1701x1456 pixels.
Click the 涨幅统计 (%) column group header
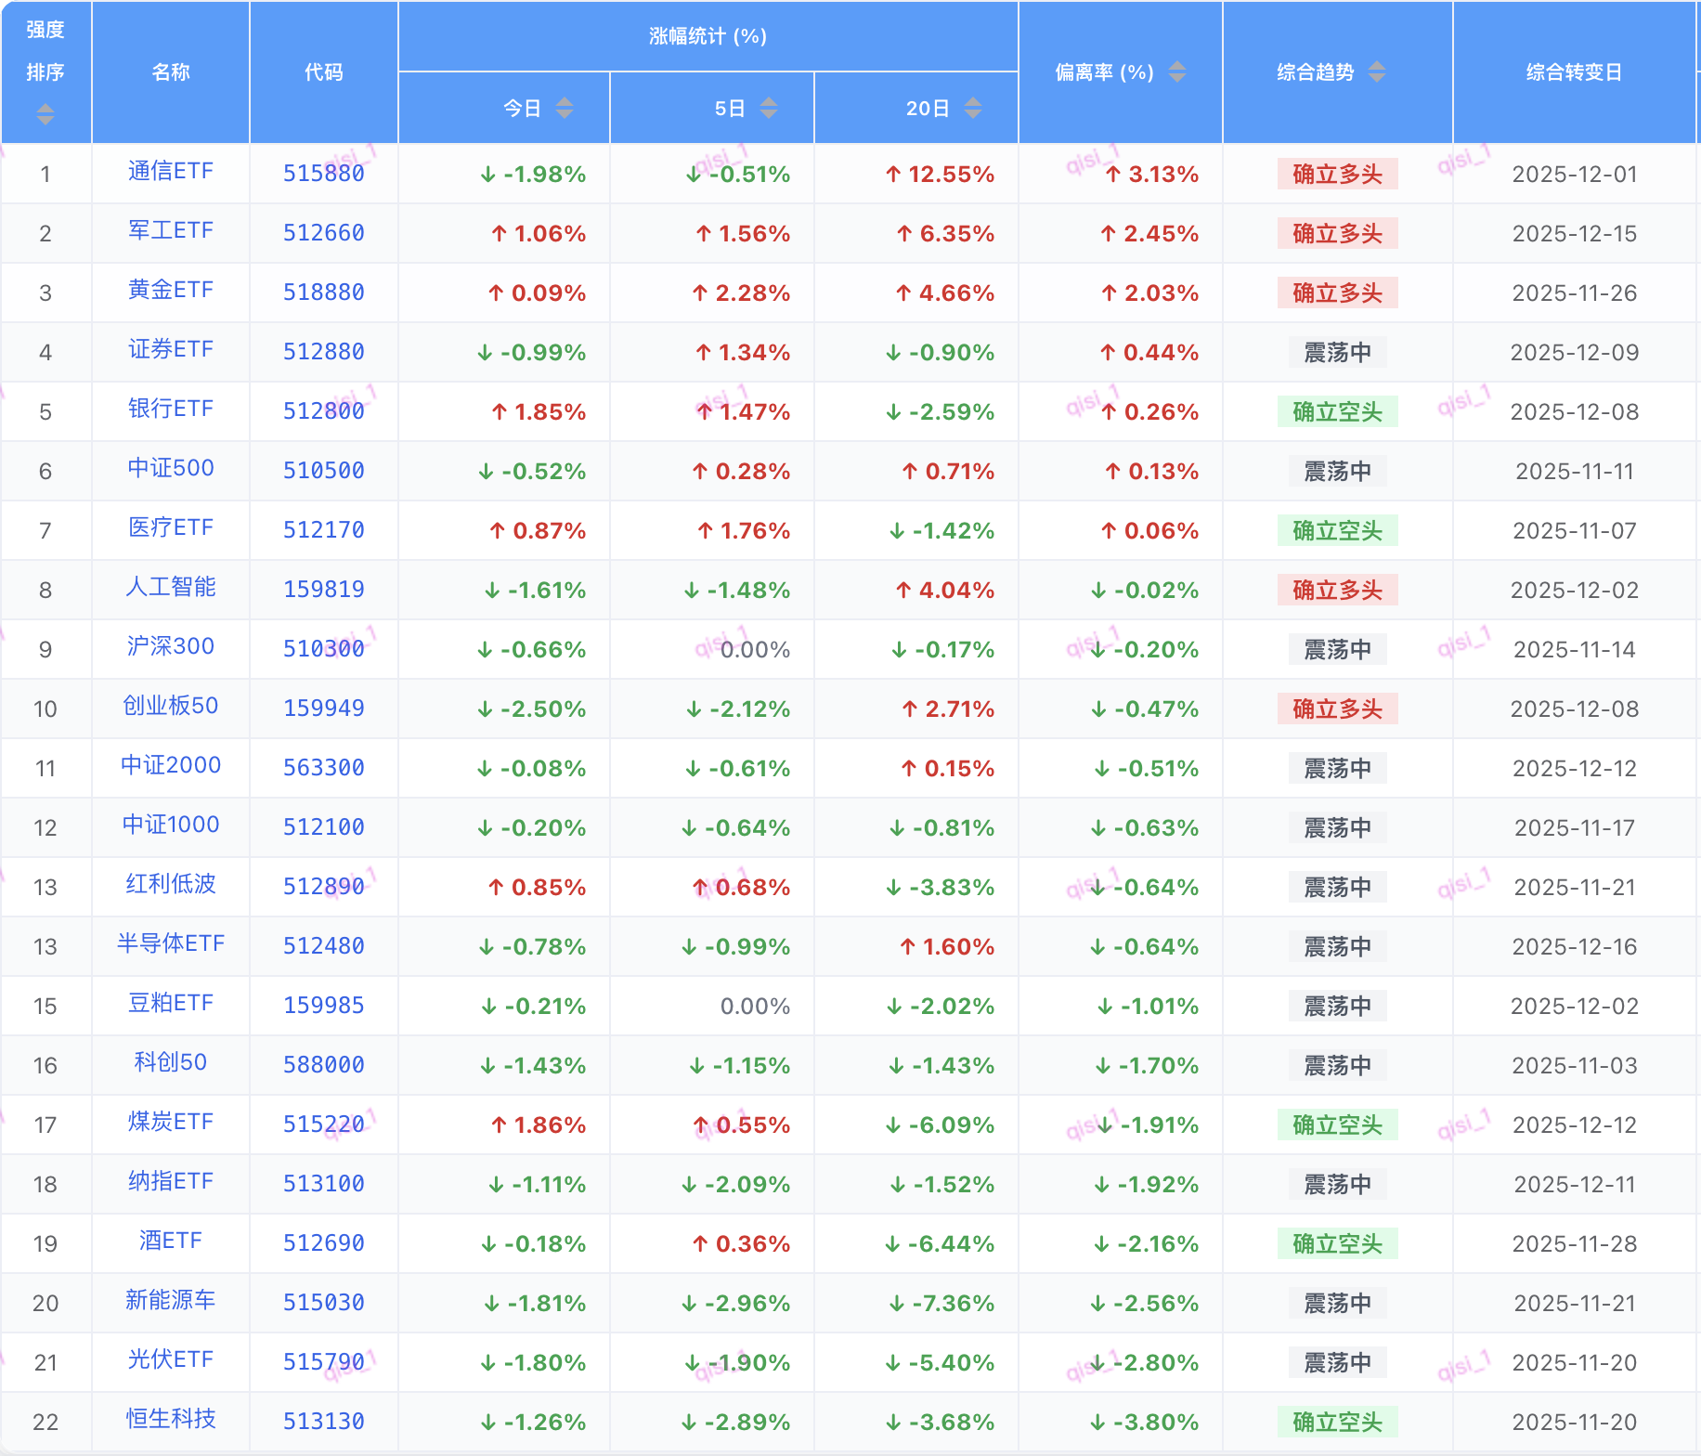708,36
